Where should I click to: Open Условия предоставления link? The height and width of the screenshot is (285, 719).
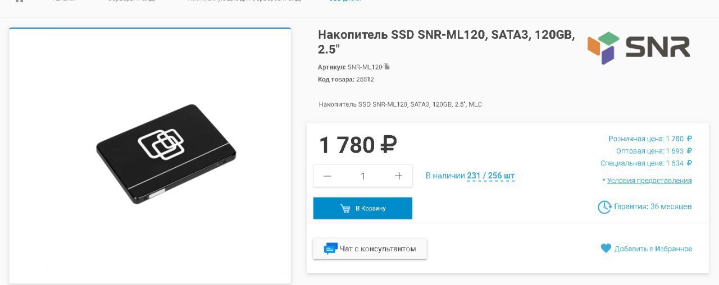click(649, 181)
